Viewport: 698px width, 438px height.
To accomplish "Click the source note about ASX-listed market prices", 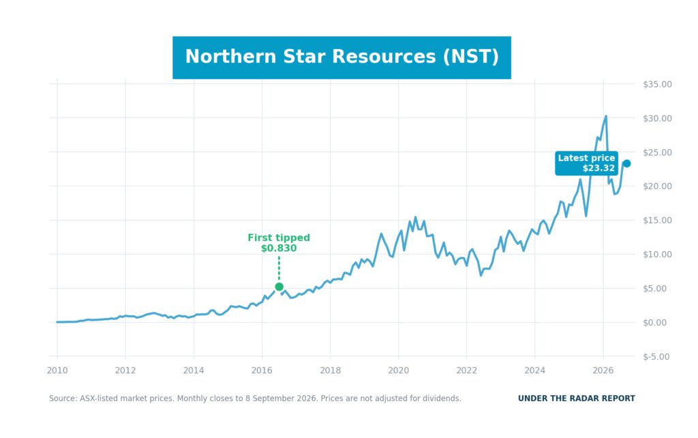I will tap(255, 398).
